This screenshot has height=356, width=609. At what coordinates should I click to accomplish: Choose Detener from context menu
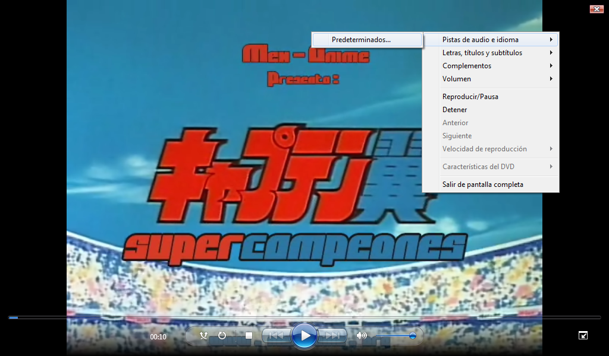tap(491, 110)
